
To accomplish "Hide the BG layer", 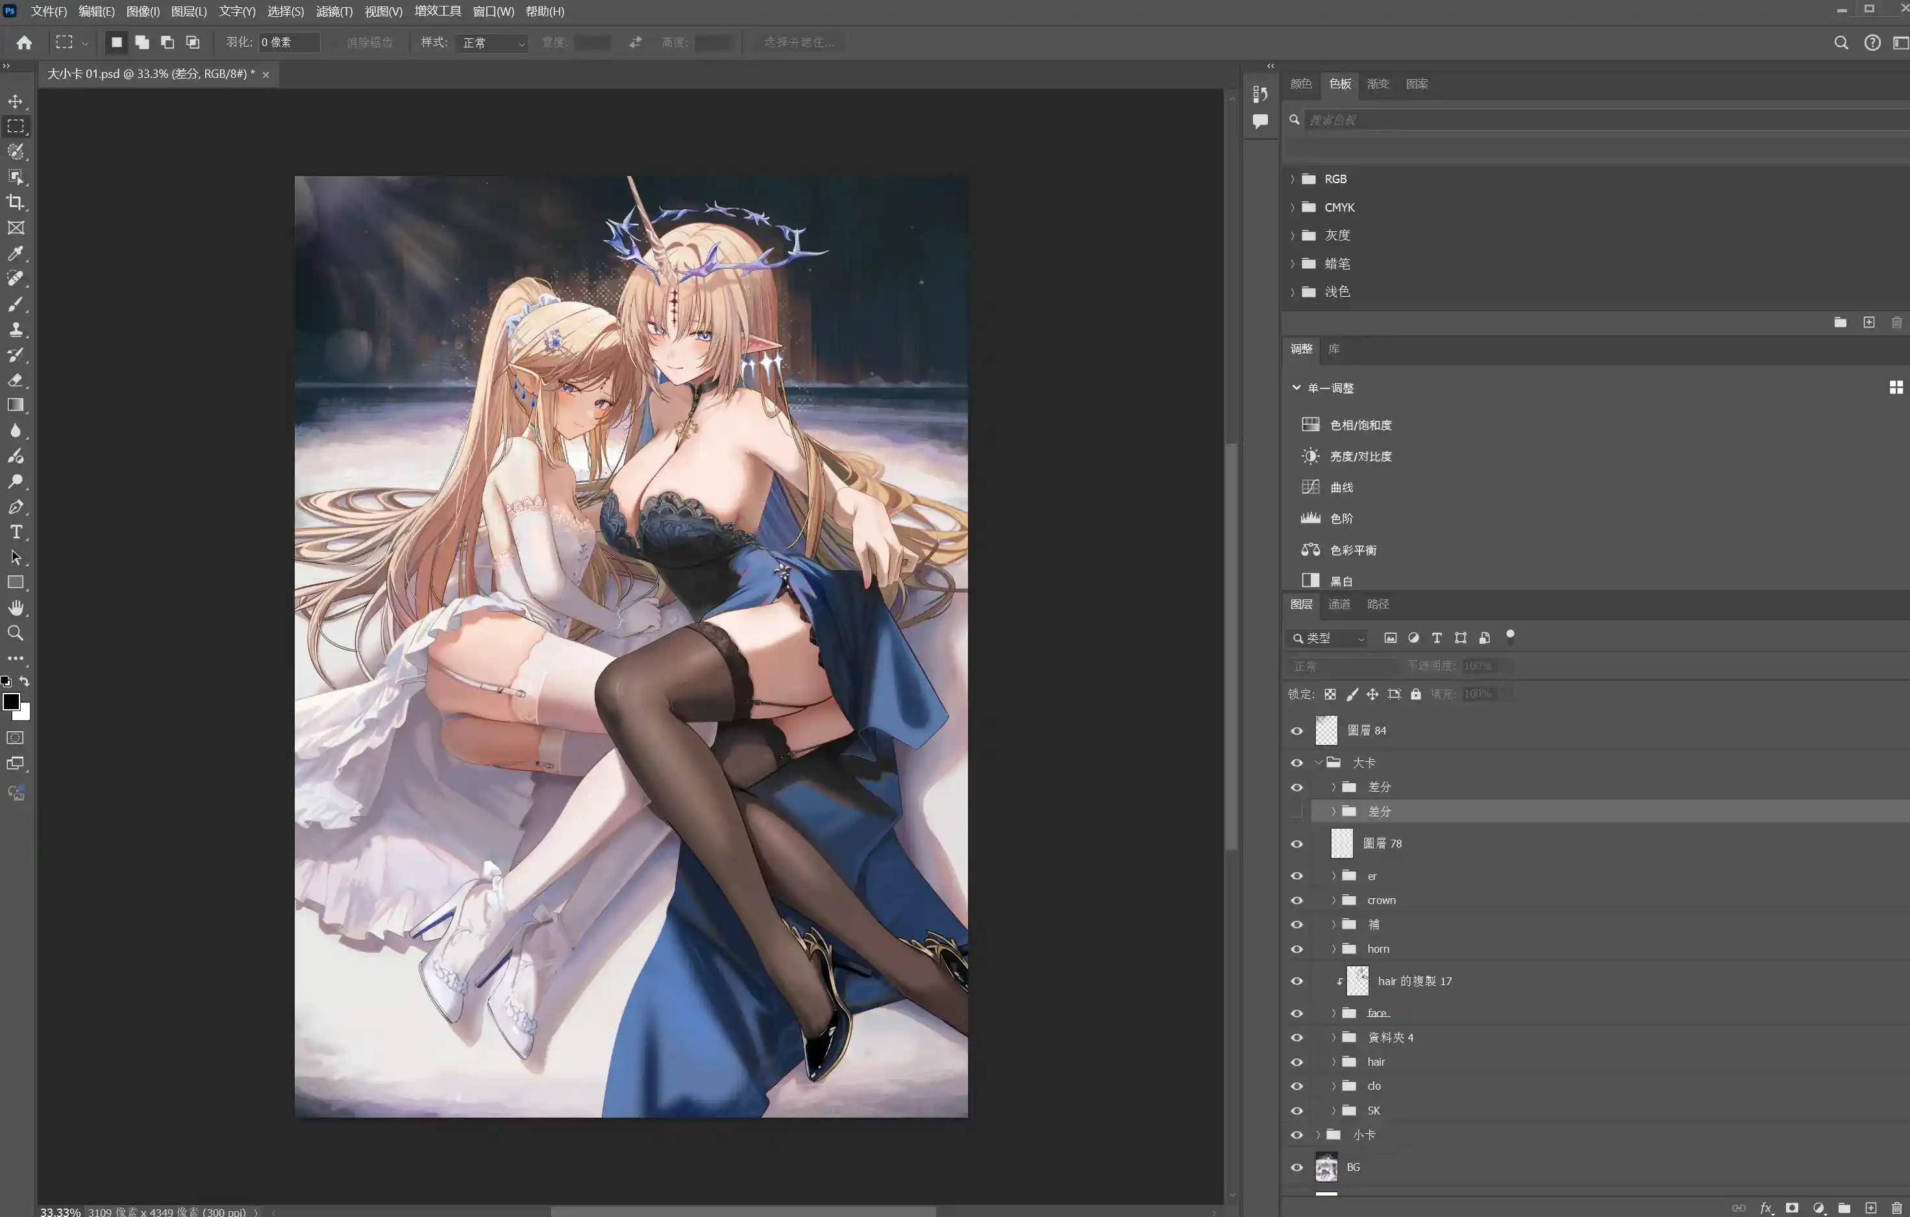I will pos(1296,1167).
